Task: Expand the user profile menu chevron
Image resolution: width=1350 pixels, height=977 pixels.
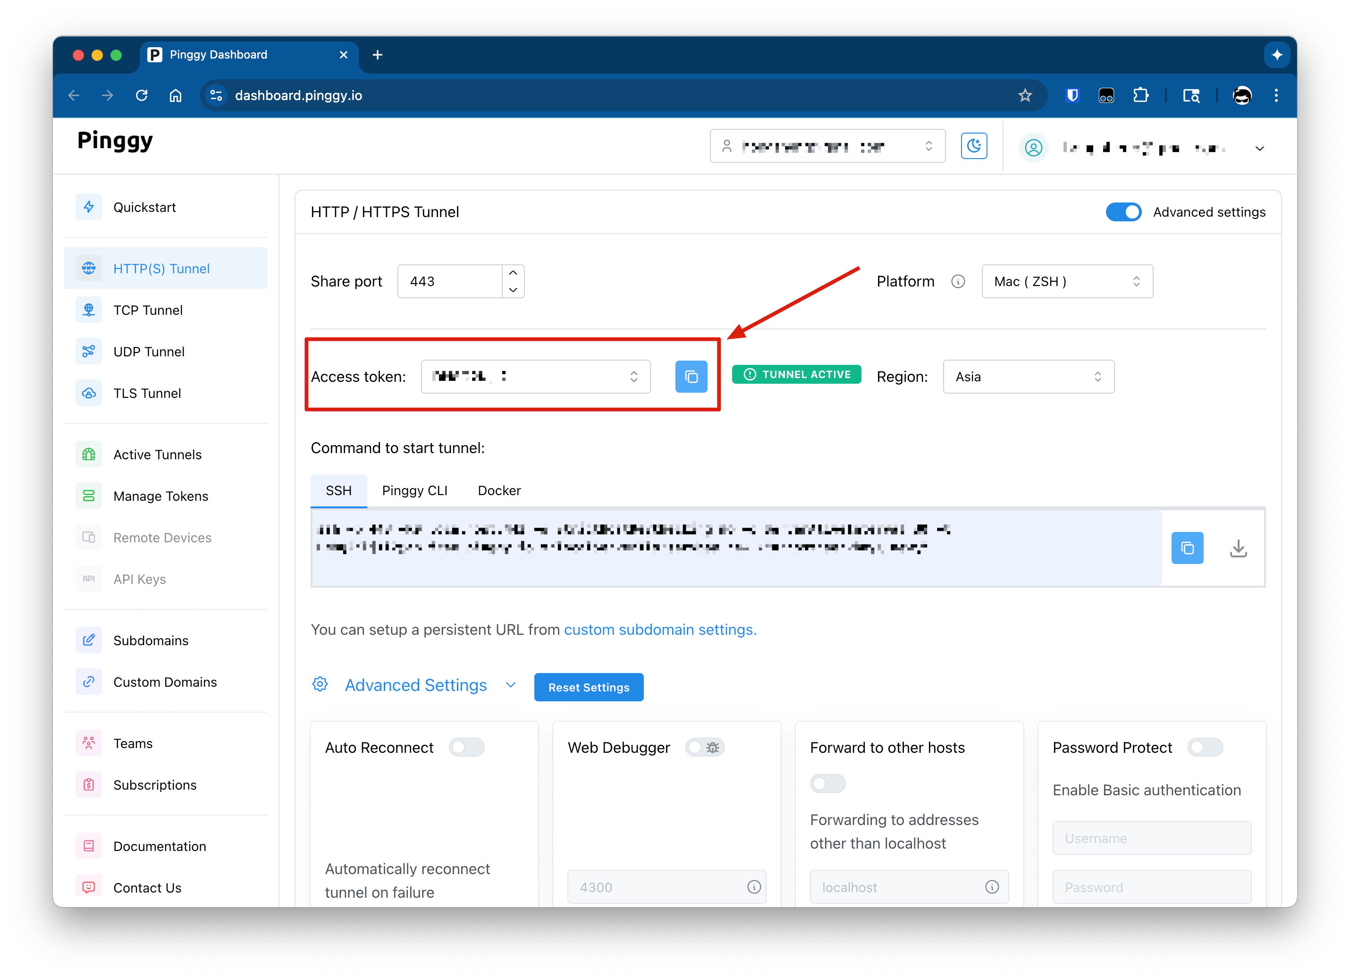Action: [x=1259, y=148]
